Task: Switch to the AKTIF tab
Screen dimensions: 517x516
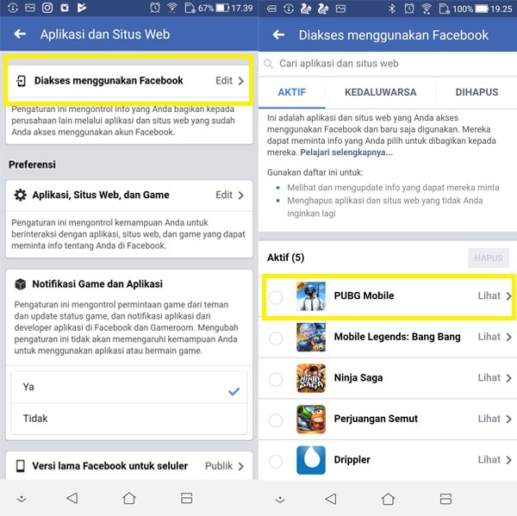Action: click(292, 92)
